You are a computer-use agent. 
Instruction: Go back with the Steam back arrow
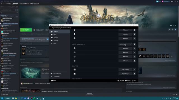pos(1,4)
